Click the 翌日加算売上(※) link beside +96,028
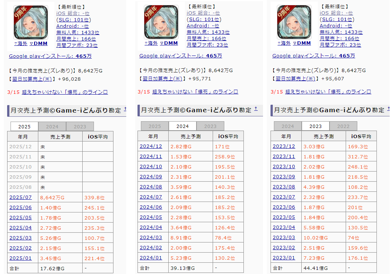The width and height of the screenshot is (390, 274). (32, 79)
